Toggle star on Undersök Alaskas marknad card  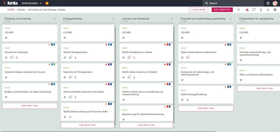(x=49, y=64)
